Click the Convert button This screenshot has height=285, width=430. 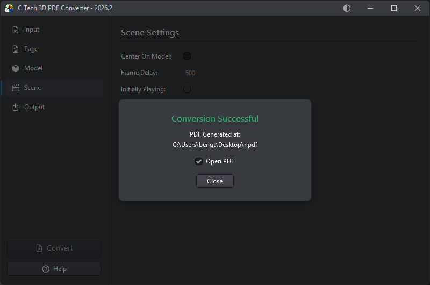tap(54, 248)
